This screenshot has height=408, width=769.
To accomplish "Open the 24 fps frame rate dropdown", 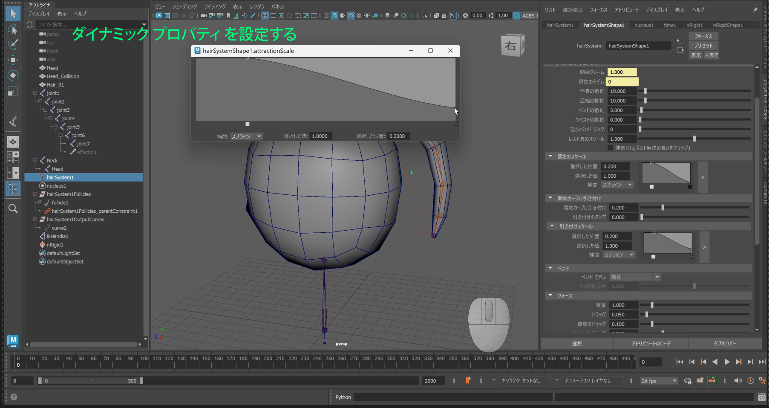I will coord(658,381).
